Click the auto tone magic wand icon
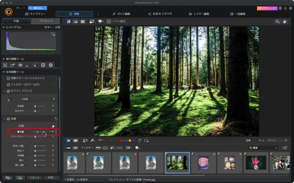 [53, 126]
